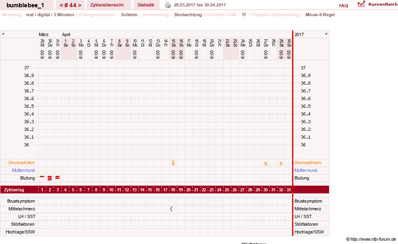Click the right LH / SST row label
This screenshot has width=398, height=244.
tap(303, 216)
